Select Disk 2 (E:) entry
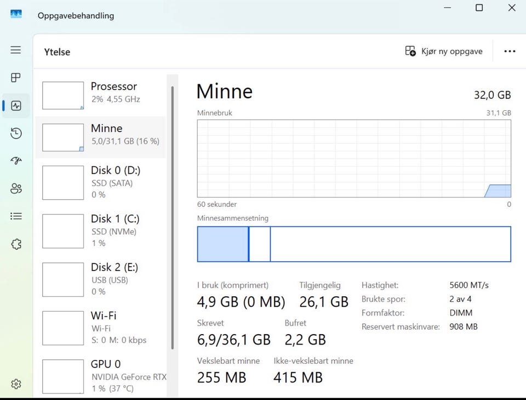526x400 pixels. pyautogui.click(x=101, y=279)
